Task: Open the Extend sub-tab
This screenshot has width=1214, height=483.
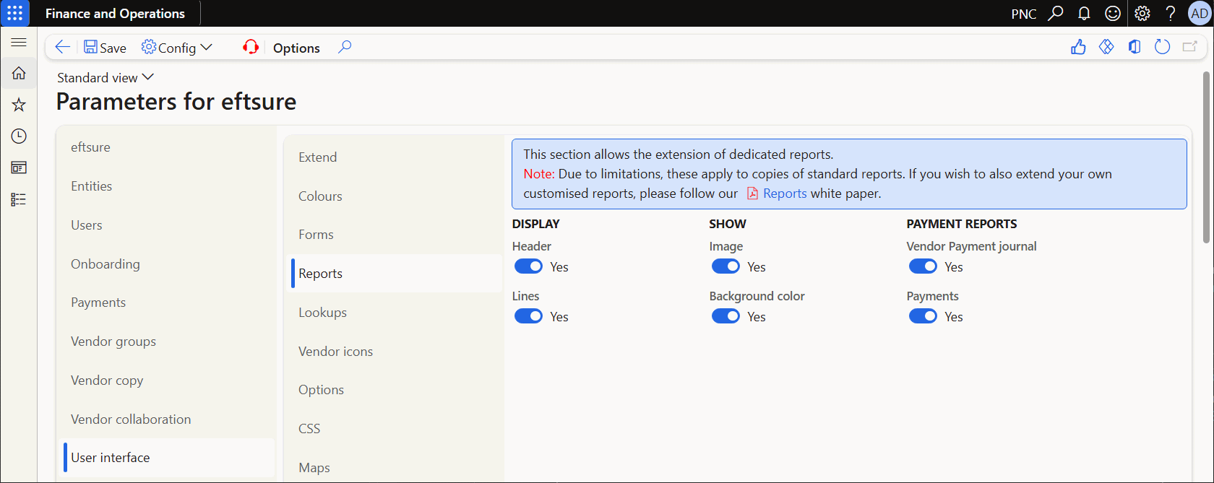Action: pyautogui.click(x=394, y=157)
